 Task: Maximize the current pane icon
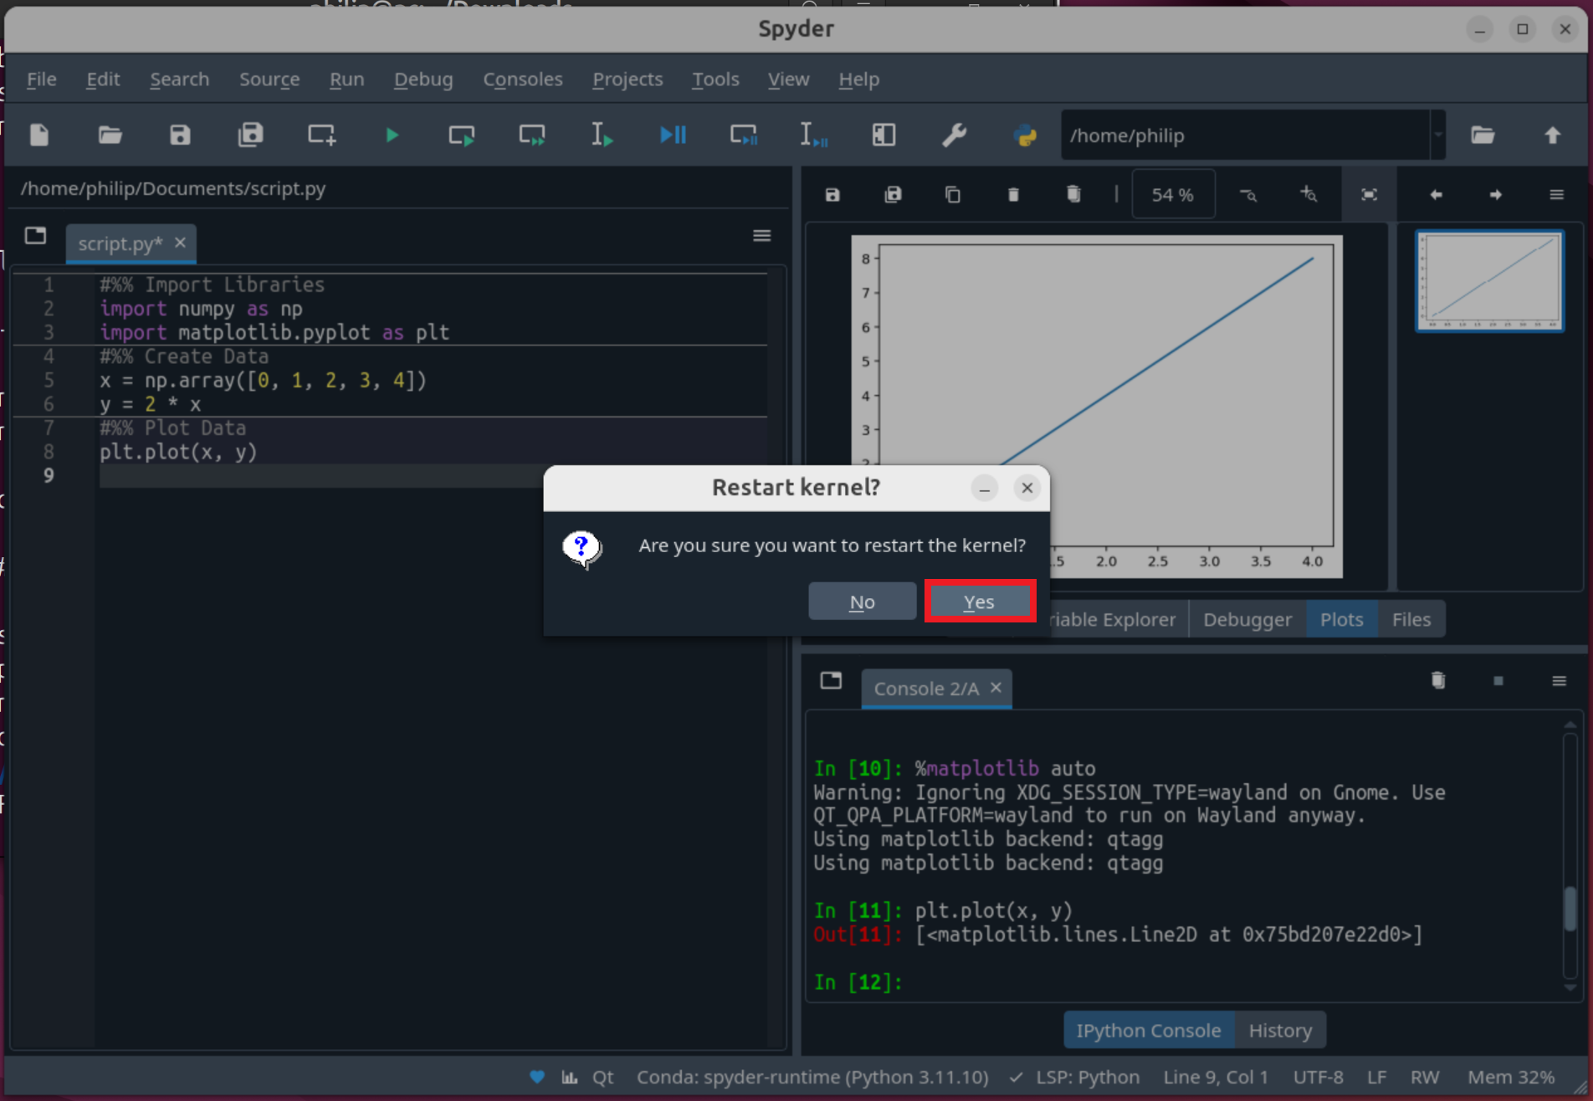pyautogui.click(x=884, y=135)
